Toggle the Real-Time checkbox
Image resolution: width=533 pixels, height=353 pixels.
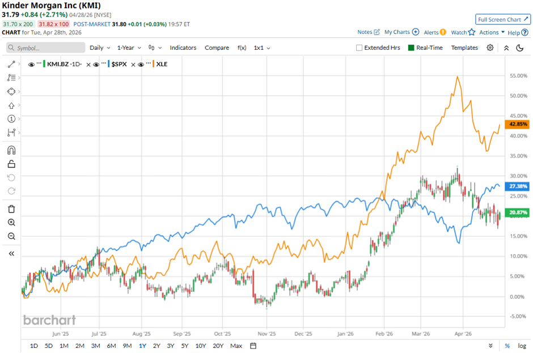point(412,48)
